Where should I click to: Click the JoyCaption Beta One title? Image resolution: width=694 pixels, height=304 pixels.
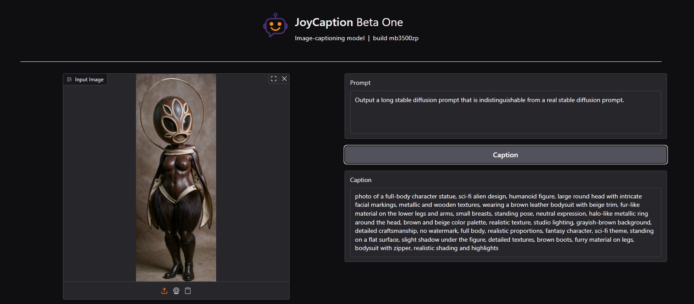349,23
